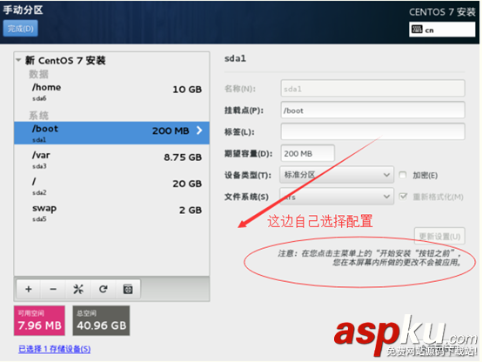Open partition configuration tools icon
Viewport: 482px width, 362px height.
(x=78, y=289)
